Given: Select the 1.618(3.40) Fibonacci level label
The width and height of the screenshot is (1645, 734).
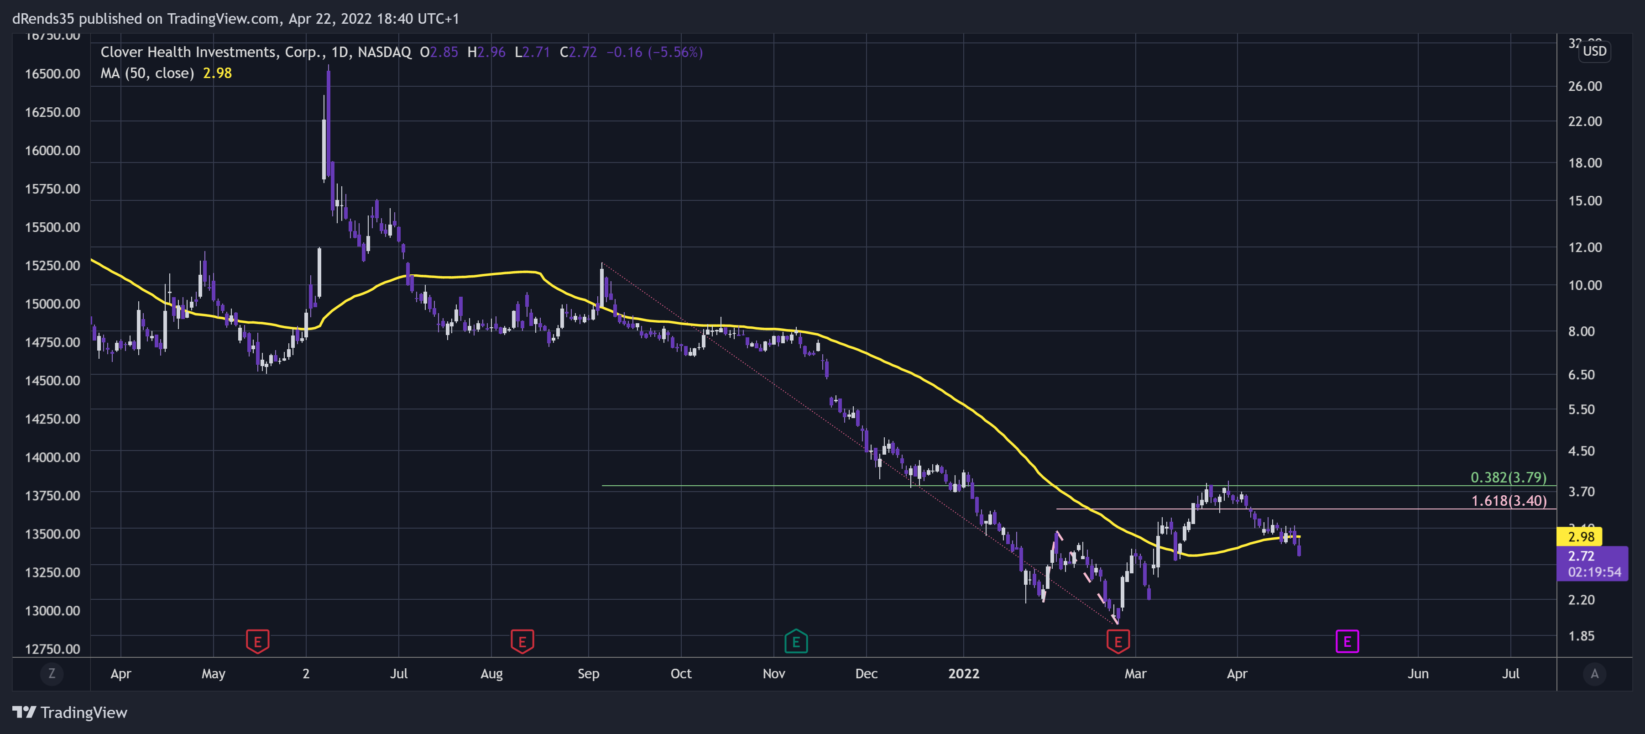Looking at the screenshot, I should (1509, 501).
